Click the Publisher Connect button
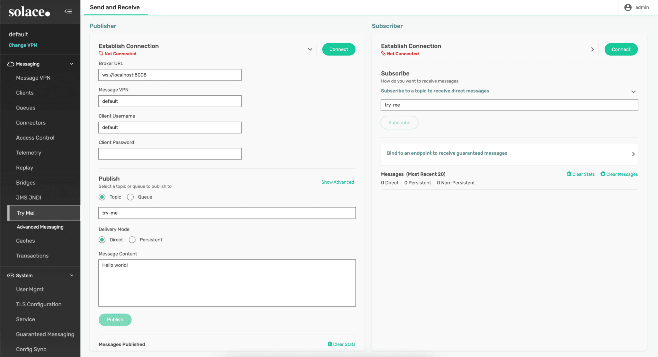658x357 pixels. point(338,49)
